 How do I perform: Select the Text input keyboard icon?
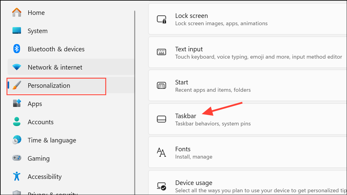pyautogui.click(x=161, y=52)
